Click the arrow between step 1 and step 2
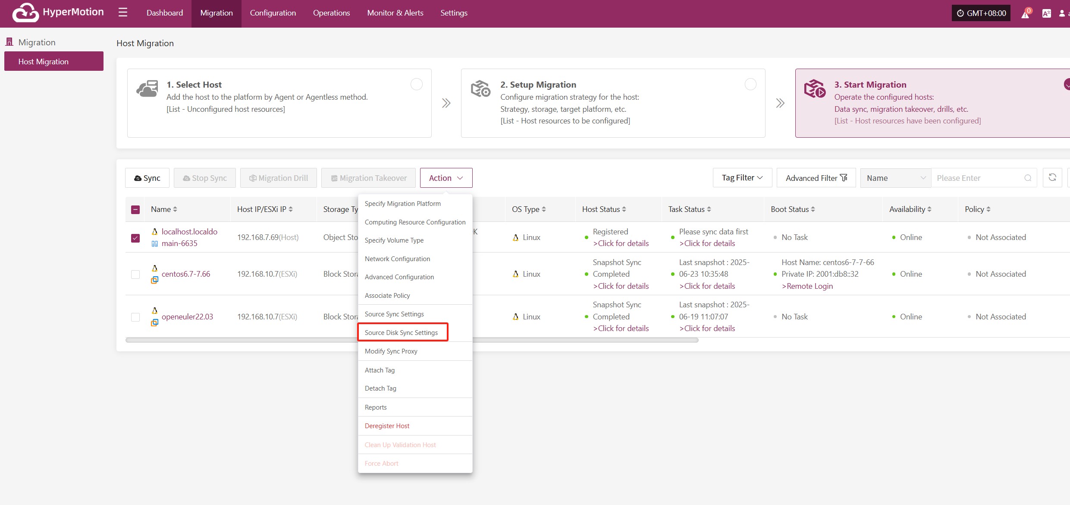This screenshot has width=1070, height=505. point(446,103)
